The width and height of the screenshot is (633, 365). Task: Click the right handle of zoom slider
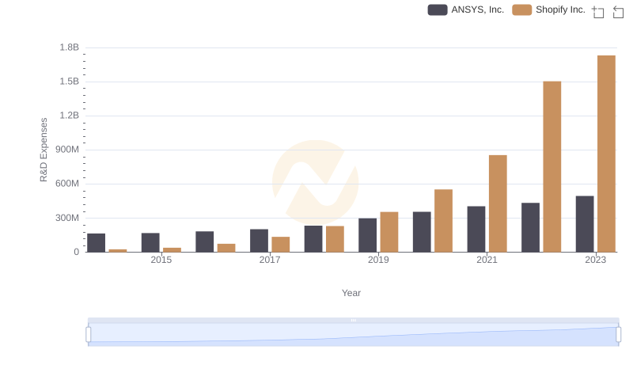[x=618, y=335]
